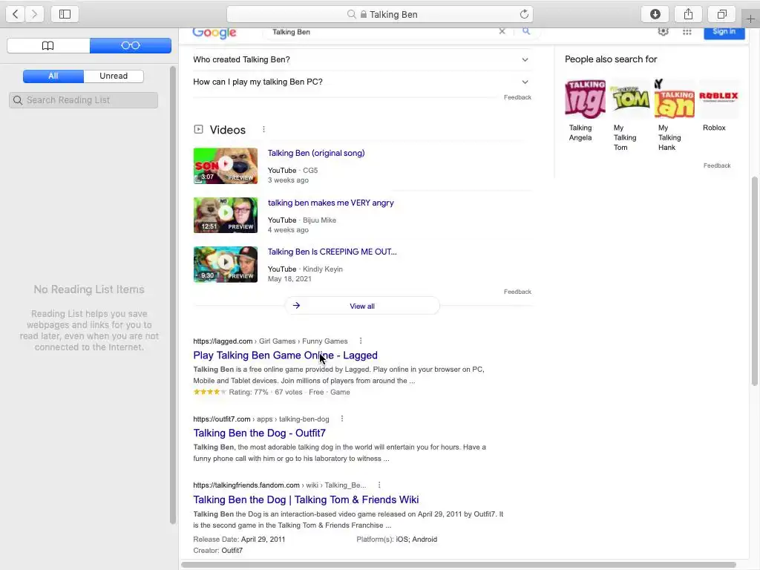
Task: Go forward using Safari forward arrow
Action: click(x=34, y=14)
